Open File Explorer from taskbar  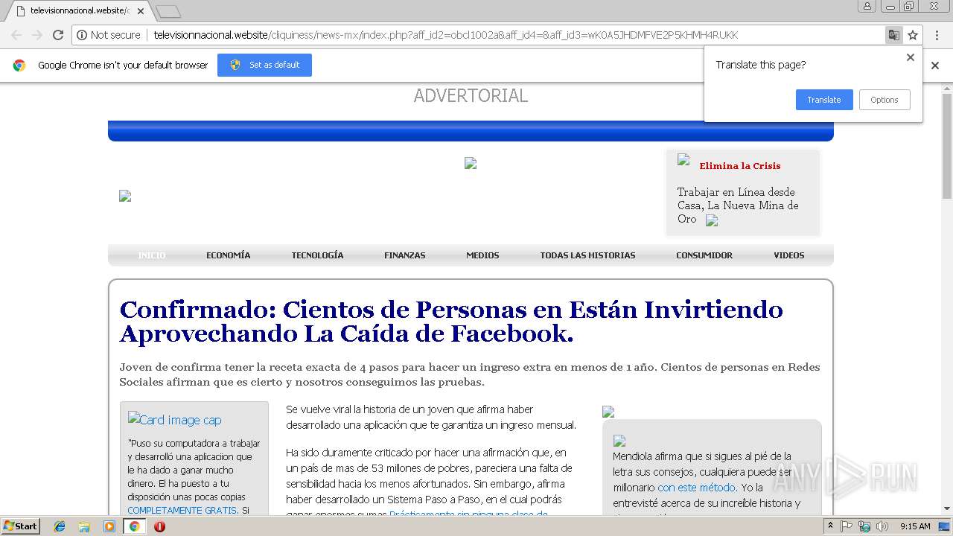(84, 526)
